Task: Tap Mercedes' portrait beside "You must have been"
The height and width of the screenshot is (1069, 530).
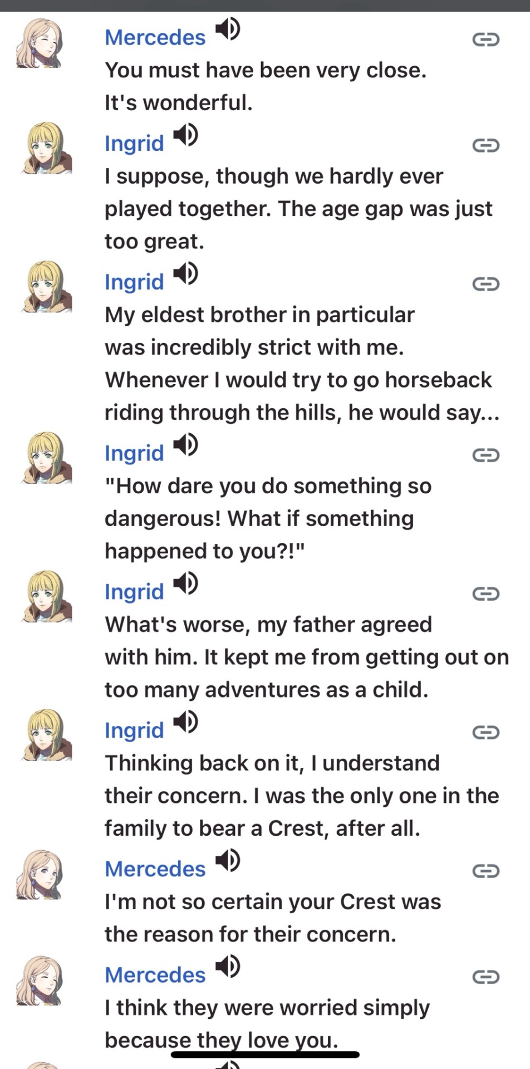Action: pos(39,43)
